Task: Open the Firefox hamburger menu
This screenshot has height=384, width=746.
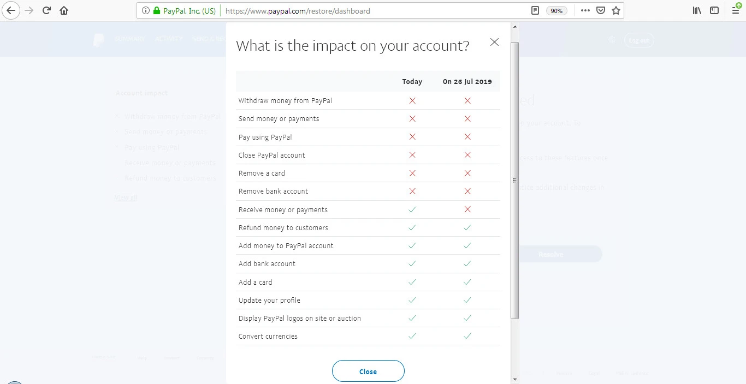Action: tap(736, 10)
